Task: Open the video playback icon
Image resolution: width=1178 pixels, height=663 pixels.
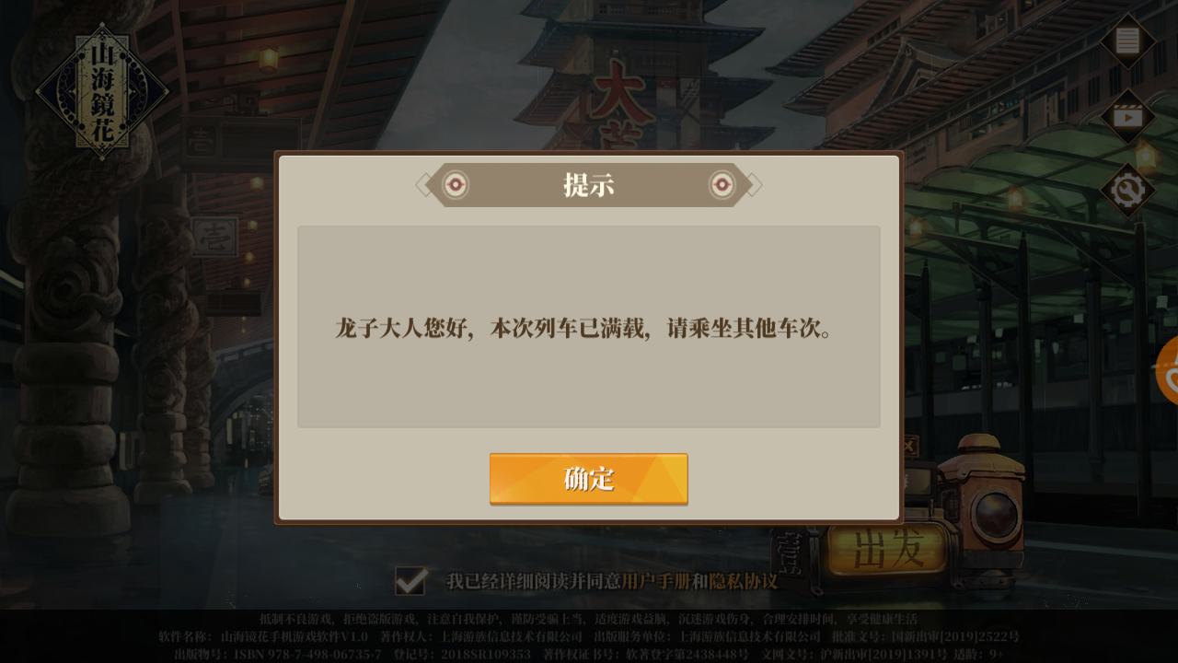Action: (x=1127, y=116)
